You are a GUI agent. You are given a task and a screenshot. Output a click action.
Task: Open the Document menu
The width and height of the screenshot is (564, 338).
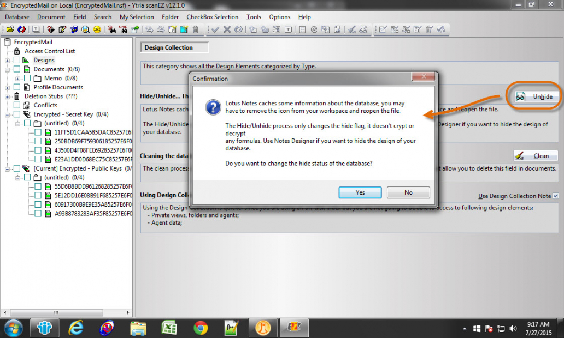click(x=51, y=17)
